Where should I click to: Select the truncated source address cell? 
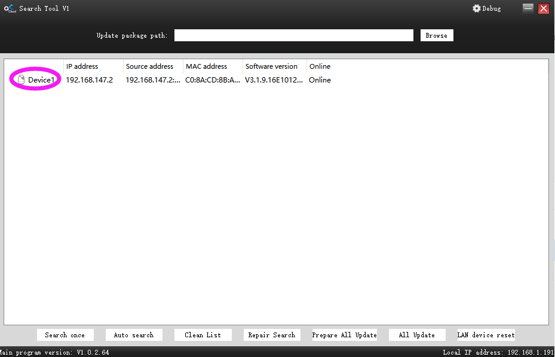click(x=153, y=80)
